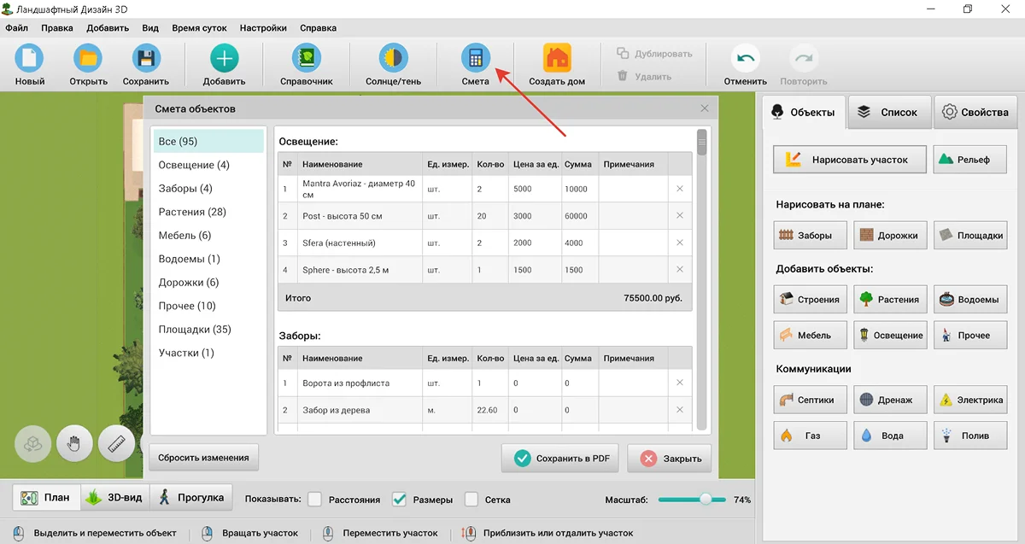Screen dimensions: 1025x544
Task: Click the Рельеф button
Action: click(969, 160)
